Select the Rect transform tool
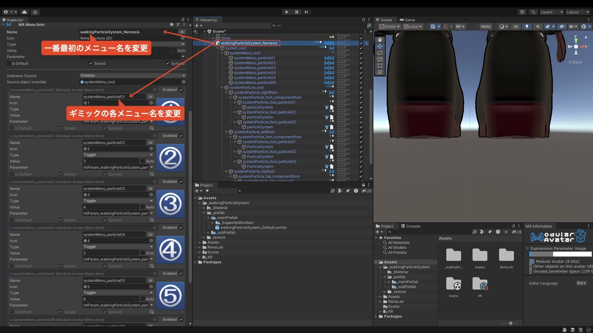This screenshot has height=333, width=593. pos(380,66)
